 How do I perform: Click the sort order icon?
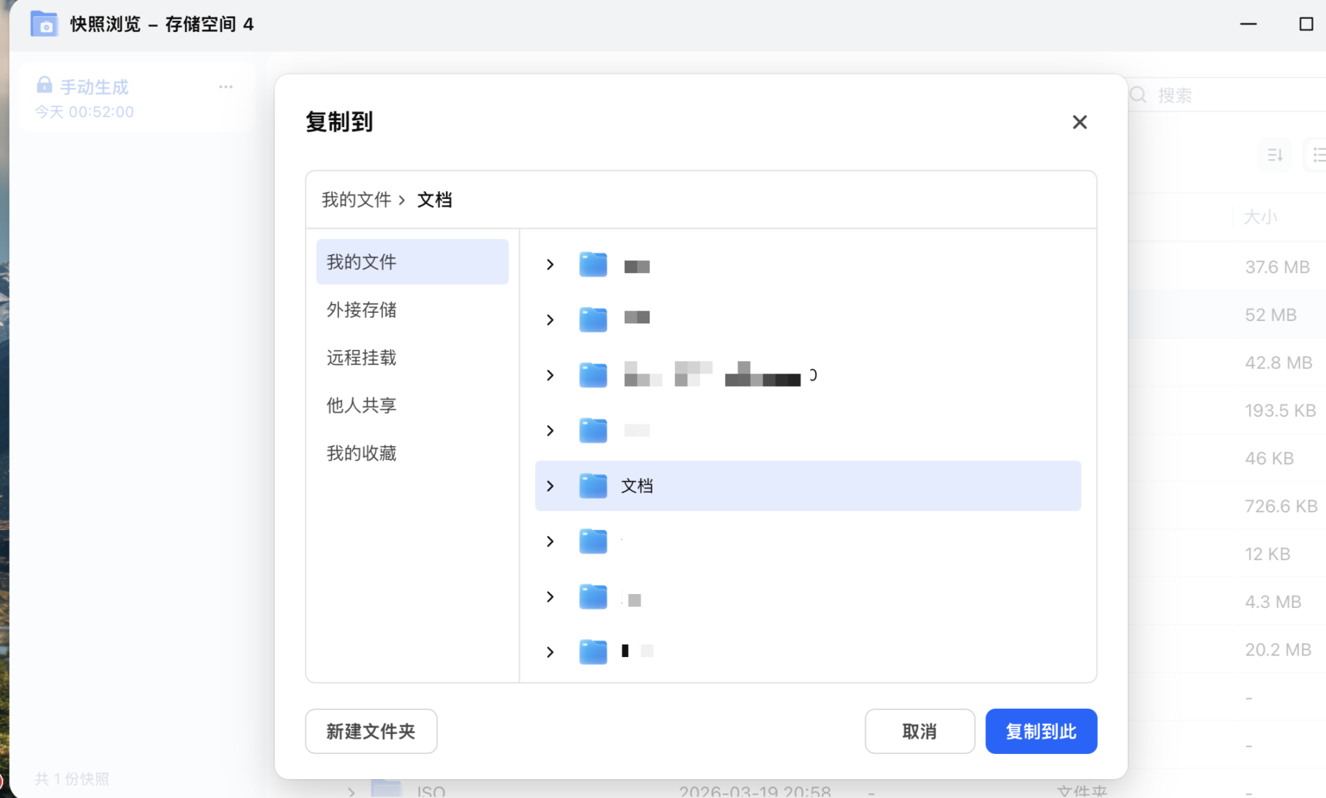coord(1275,155)
